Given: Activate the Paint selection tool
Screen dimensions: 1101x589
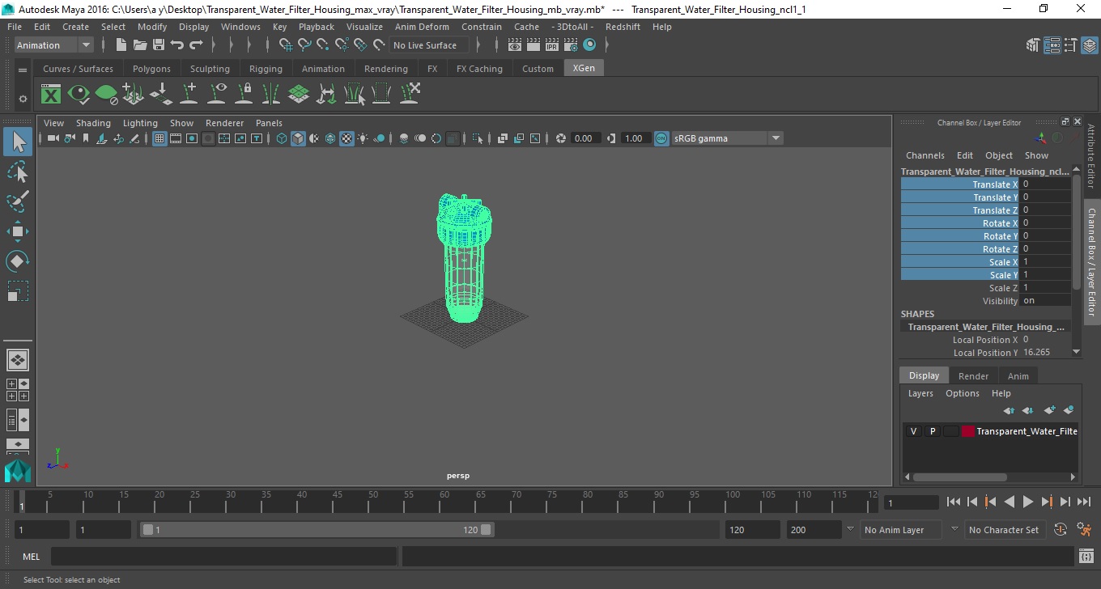Looking at the screenshot, I should 18,201.
